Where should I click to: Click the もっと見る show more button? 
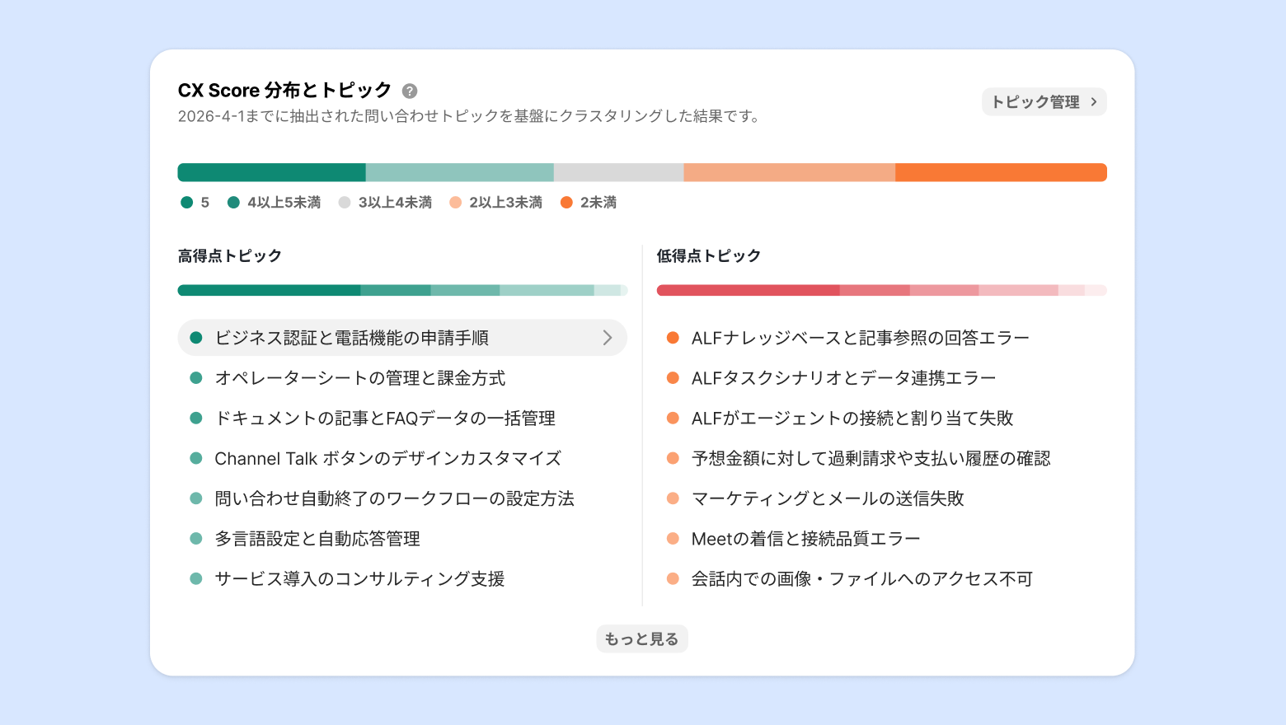click(641, 638)
